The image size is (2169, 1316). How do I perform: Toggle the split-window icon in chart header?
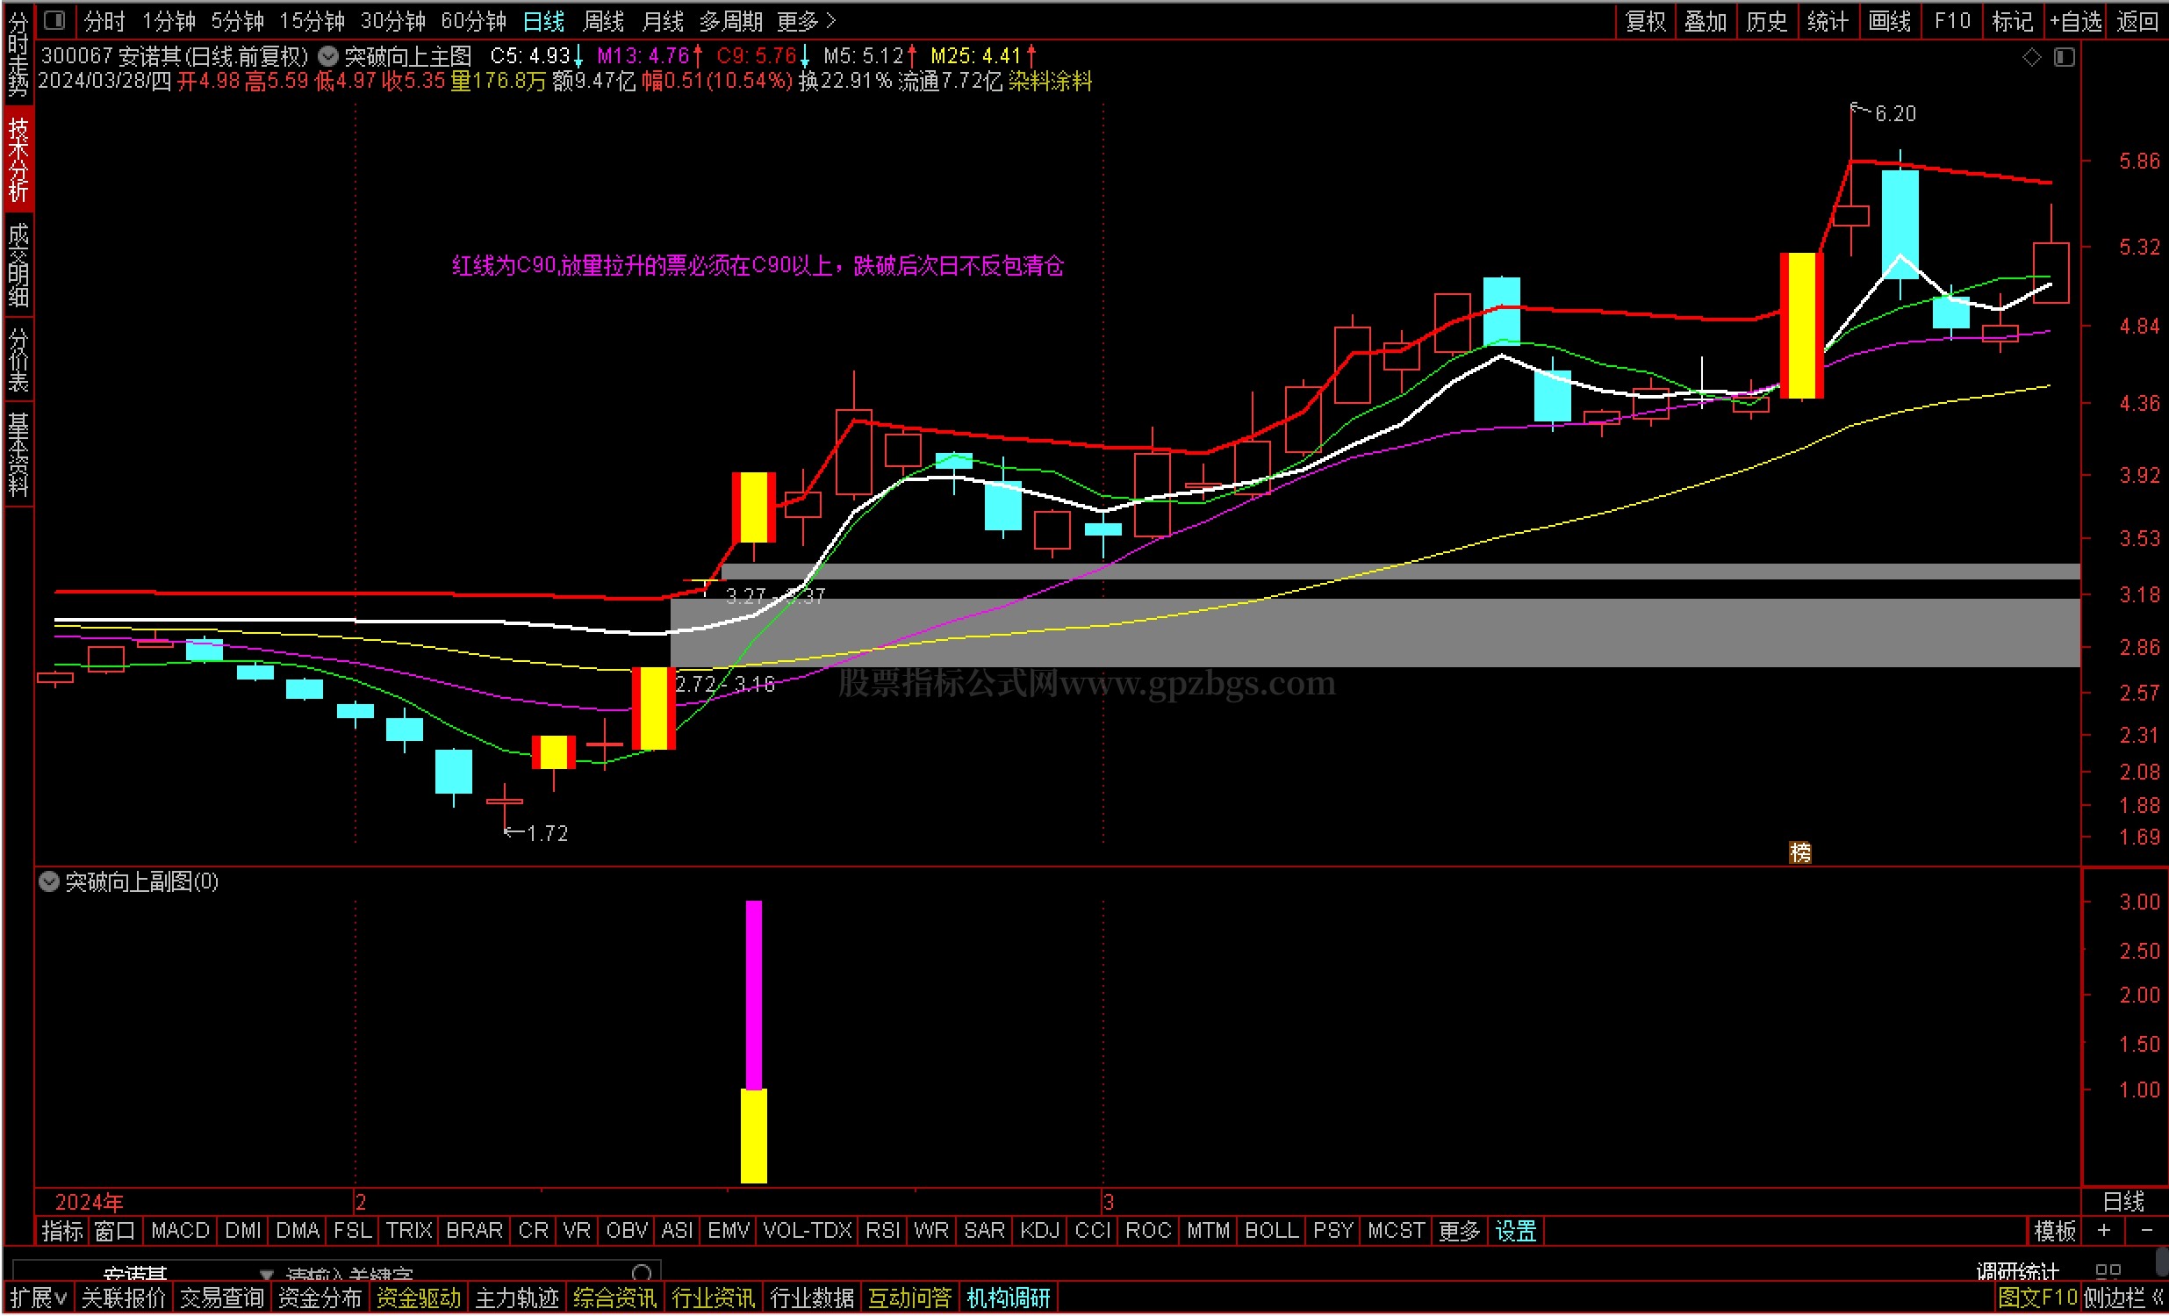[2065, 57]
